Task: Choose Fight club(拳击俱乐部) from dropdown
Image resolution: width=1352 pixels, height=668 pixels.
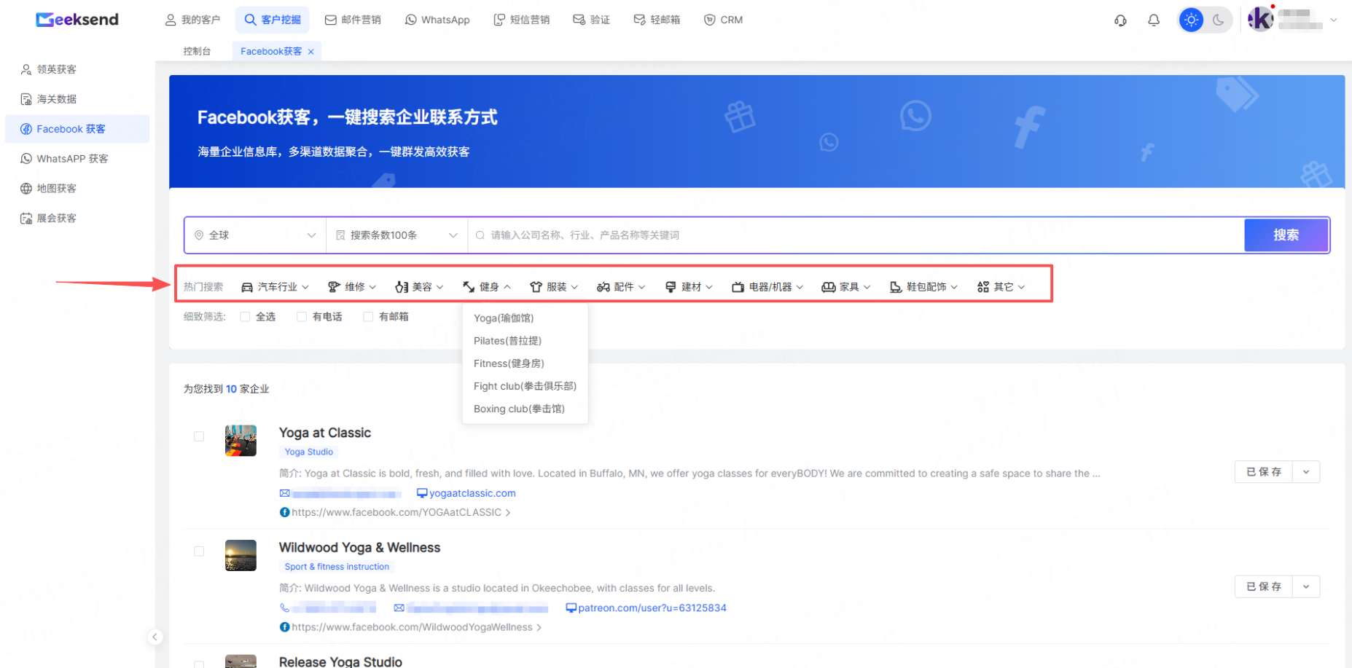Action: 525,386
